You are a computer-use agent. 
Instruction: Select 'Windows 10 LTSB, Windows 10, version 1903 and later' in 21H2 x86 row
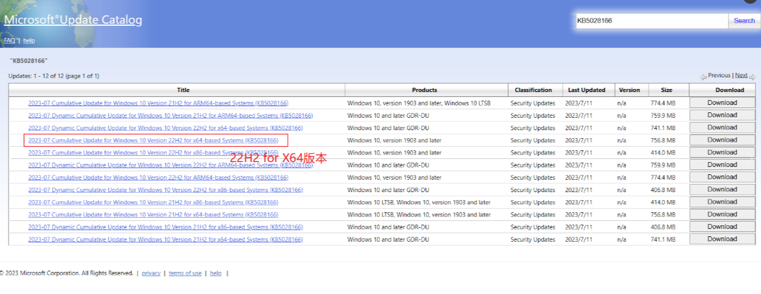419,202
